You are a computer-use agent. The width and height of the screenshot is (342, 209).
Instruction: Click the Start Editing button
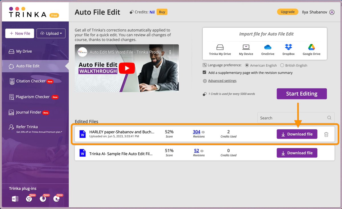302,94
